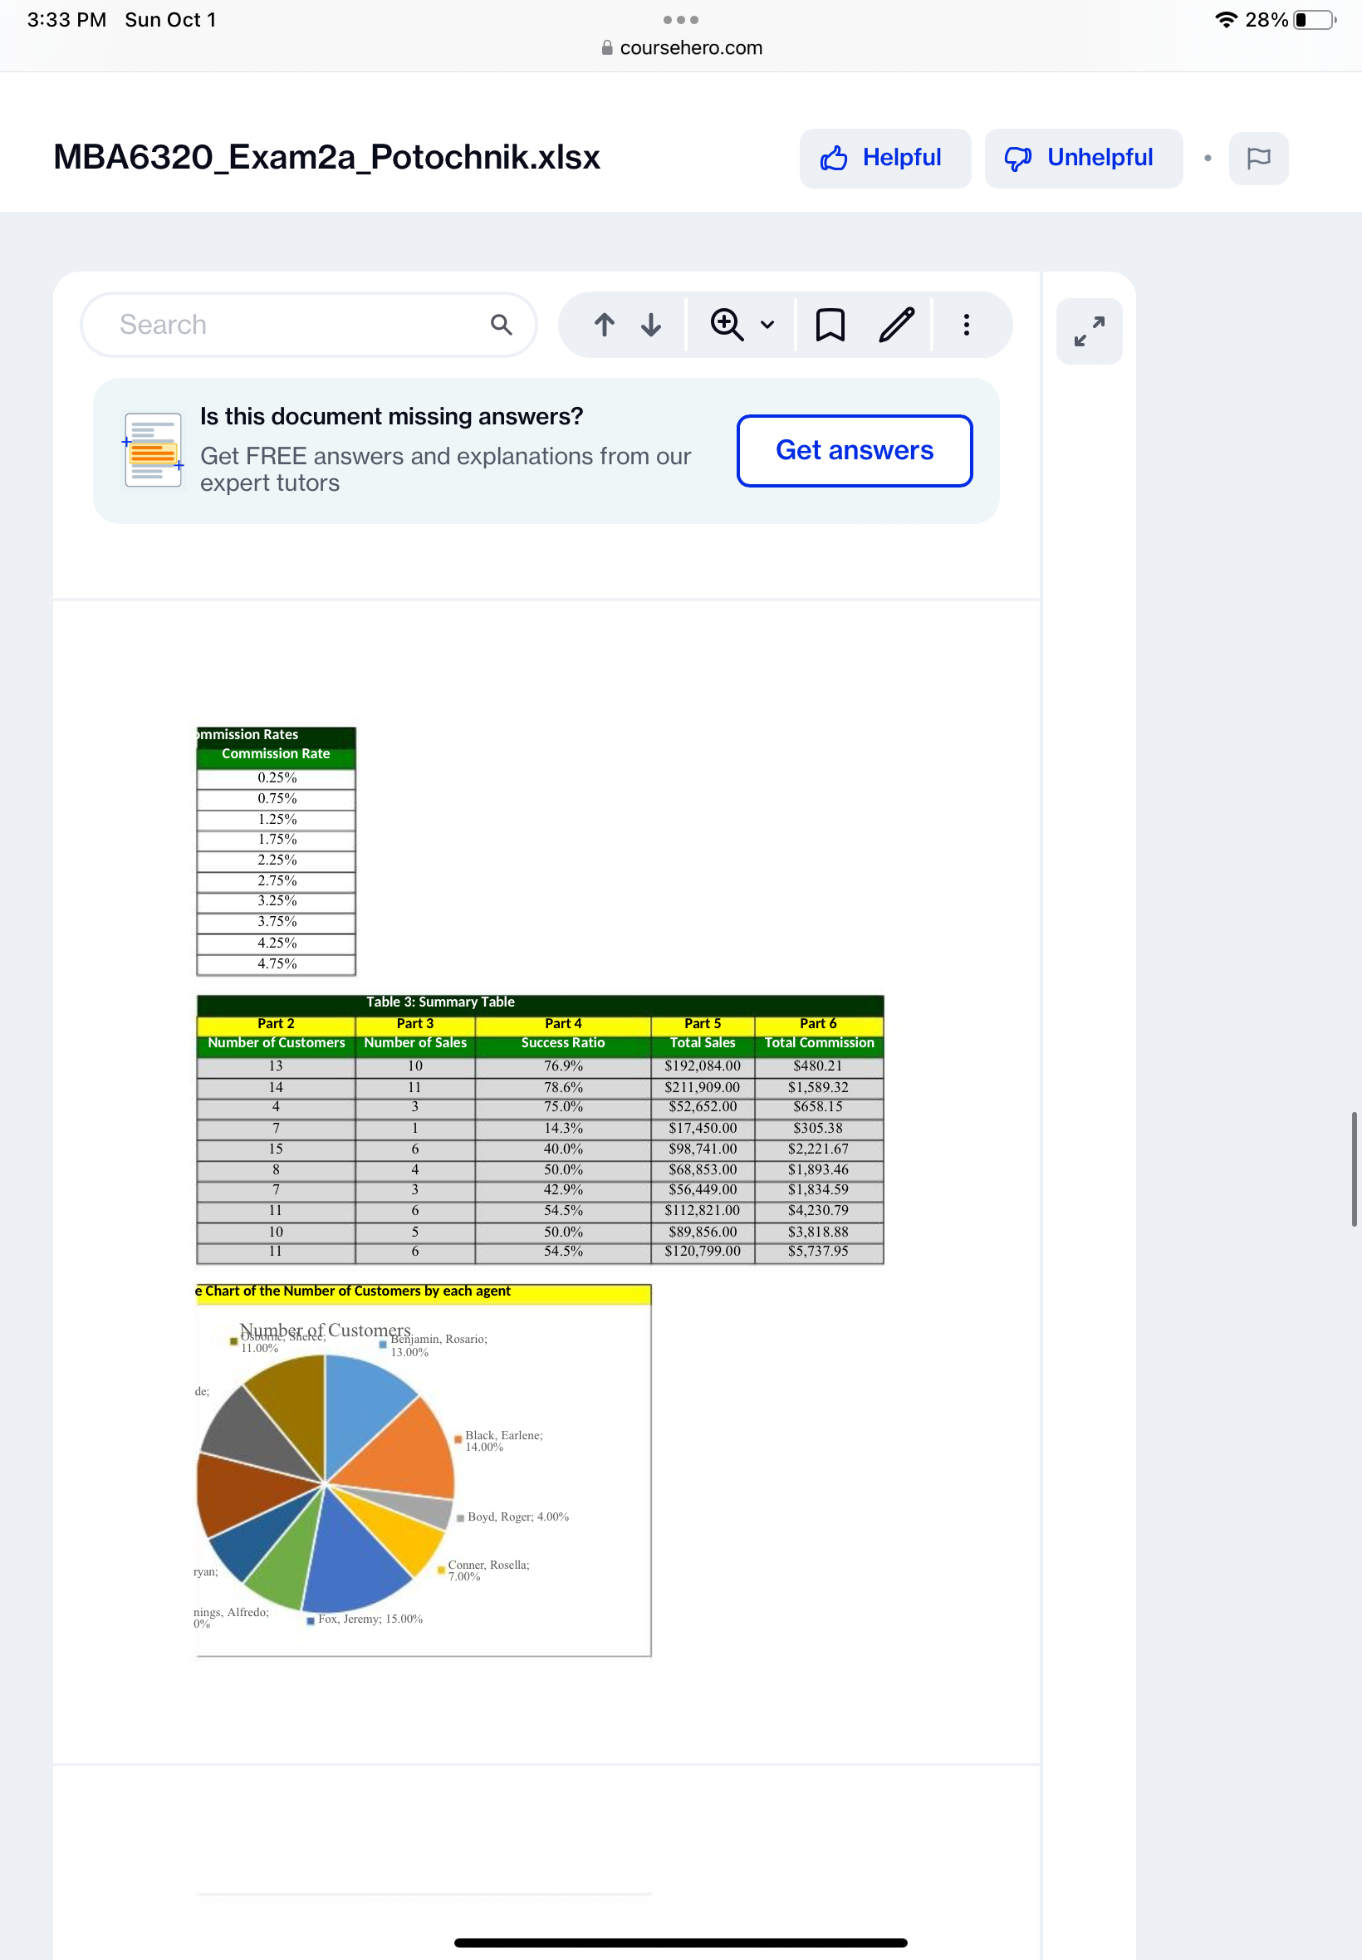The image size is (1362, 1960).
Task: Bookmark this document
Action: click(830, 324)
